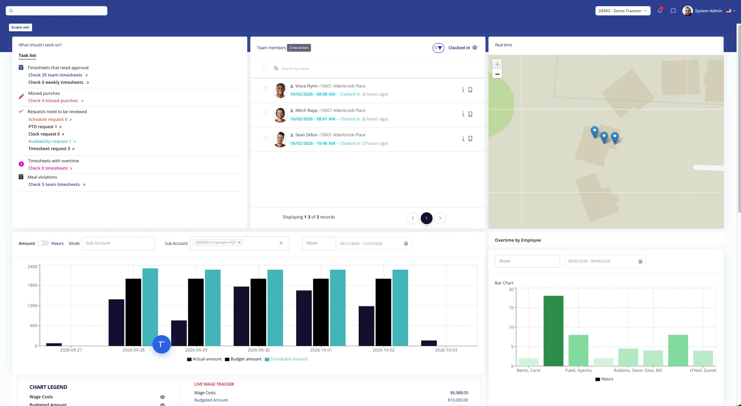This screenshot has width=741, height=406.
Task: Zoom in on the real time map
Action: 497,64
